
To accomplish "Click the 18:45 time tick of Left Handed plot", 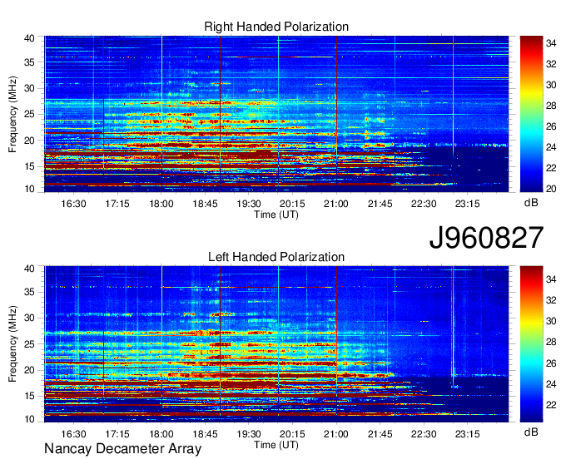I will (x=205, y=434).
